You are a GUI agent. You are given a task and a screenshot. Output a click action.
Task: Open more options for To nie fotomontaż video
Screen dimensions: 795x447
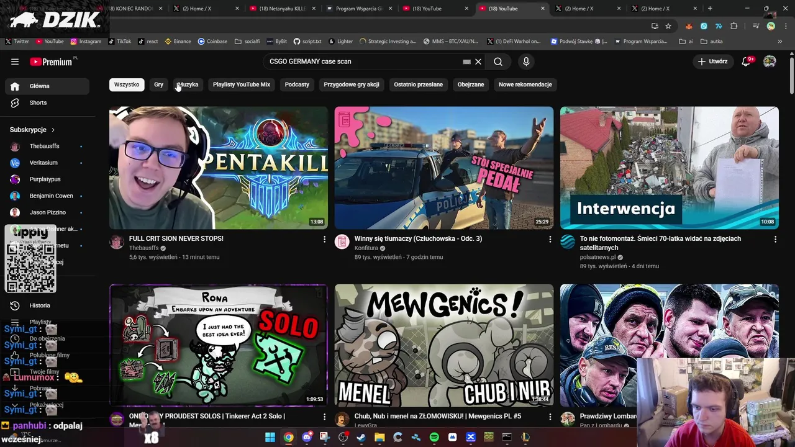(x=775, y=239)
